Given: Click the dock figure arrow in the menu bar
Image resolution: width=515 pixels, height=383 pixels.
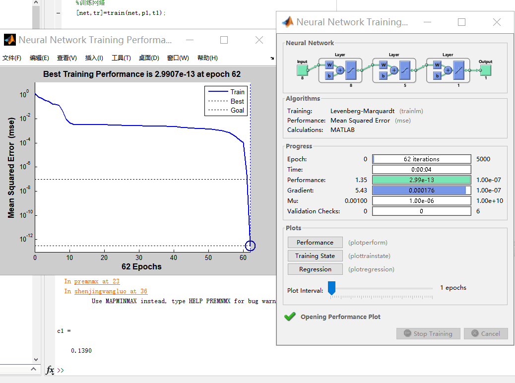Looking at the screenshot, I should point(272,58).
